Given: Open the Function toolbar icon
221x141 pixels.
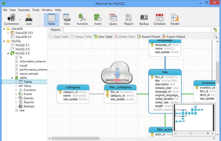Looking at the screenshot, I should [82, 20].
